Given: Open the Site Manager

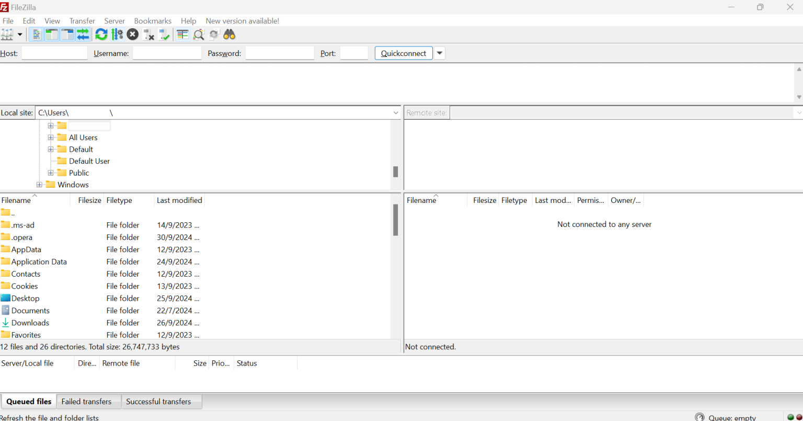Looking at the screenshot, I should [x=8, y=34].
